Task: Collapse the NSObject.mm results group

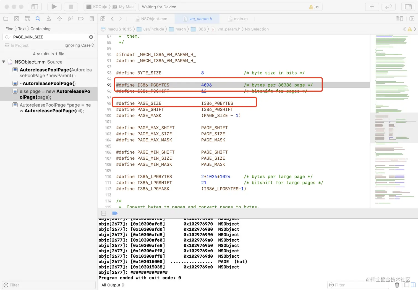Action: 4,62
